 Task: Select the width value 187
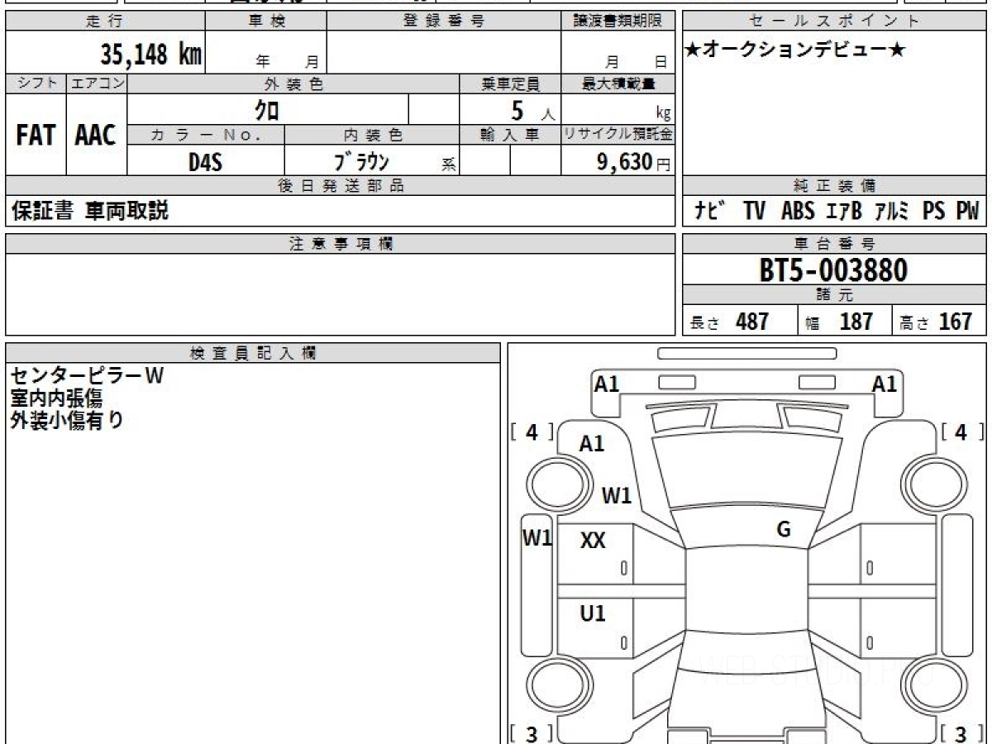coord(856,322)
